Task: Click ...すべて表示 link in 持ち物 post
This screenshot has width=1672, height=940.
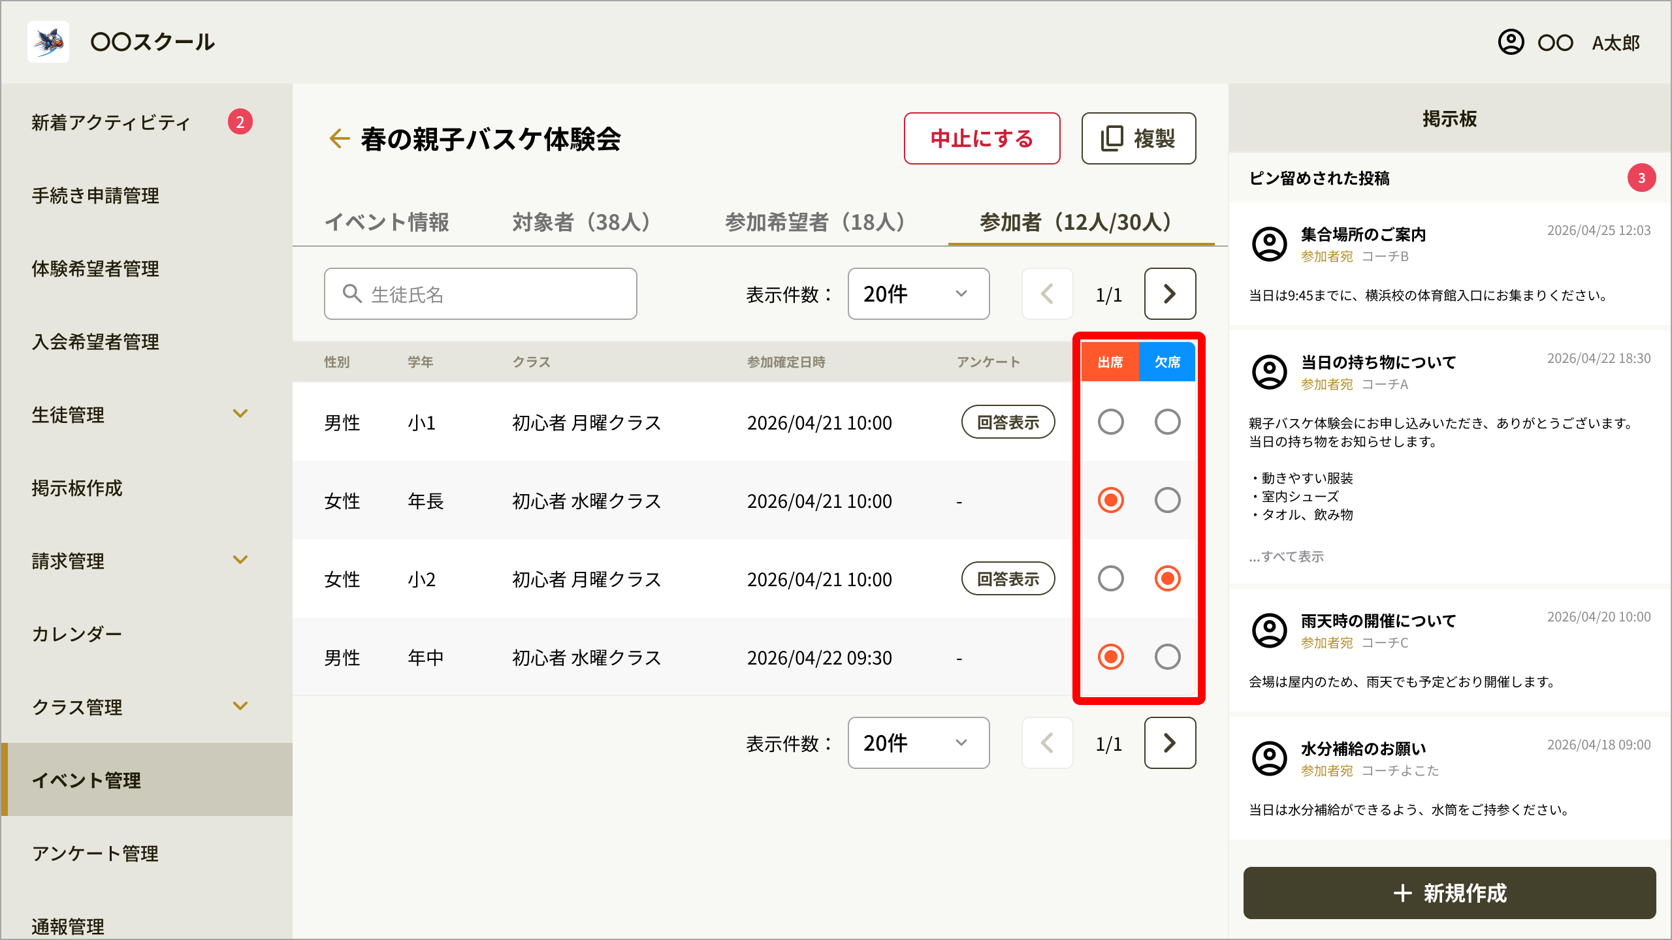Action: pyautogui.click(x=1286, y=557)
